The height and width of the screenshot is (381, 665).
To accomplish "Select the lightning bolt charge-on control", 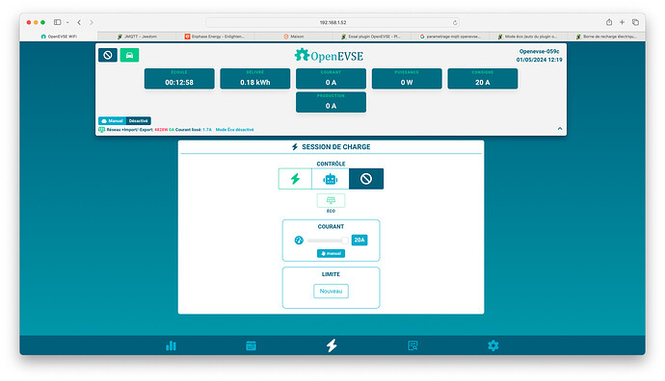I will (x=295, y=179).
